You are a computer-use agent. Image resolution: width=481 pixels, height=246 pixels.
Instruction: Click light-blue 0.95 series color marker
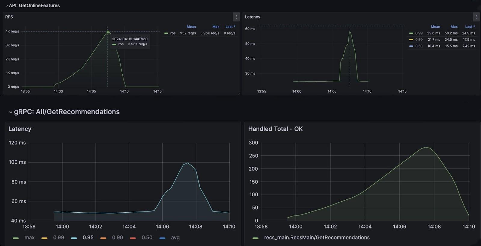(x=74, y=238)
